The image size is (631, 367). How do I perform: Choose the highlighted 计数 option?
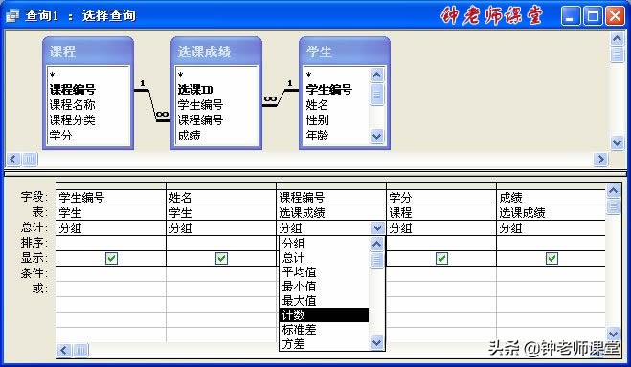coord(324,314)
